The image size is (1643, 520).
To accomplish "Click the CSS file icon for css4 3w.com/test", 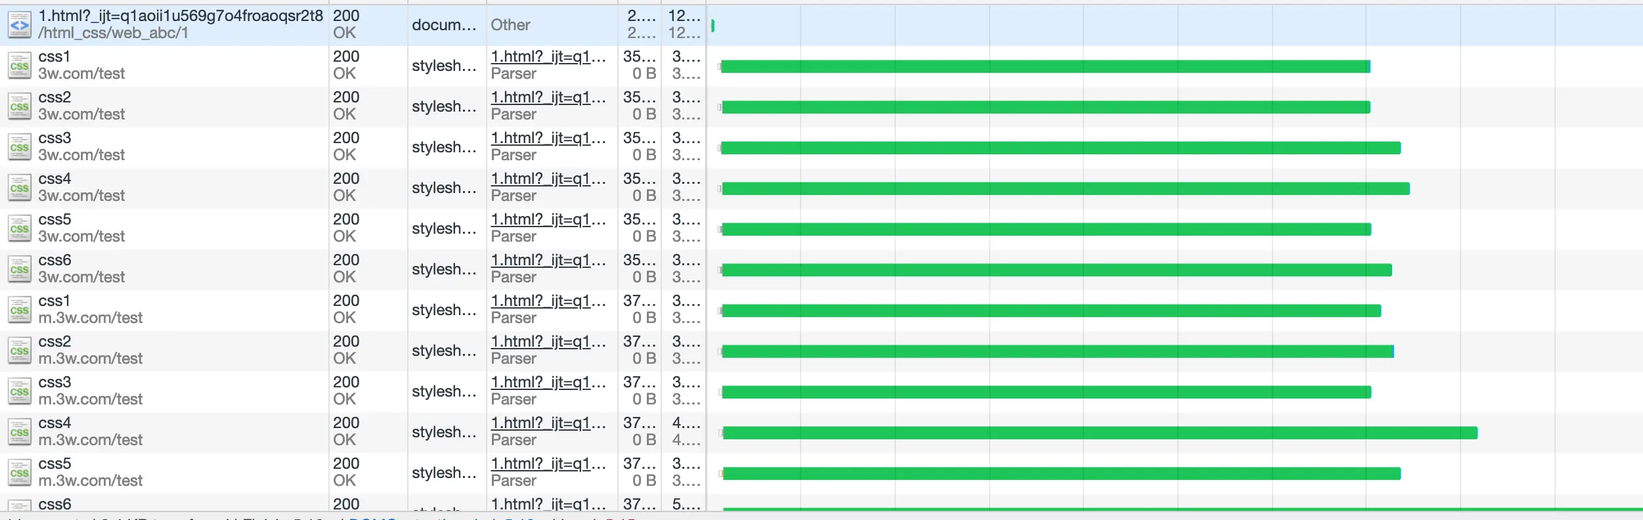I will coord(19,188).
